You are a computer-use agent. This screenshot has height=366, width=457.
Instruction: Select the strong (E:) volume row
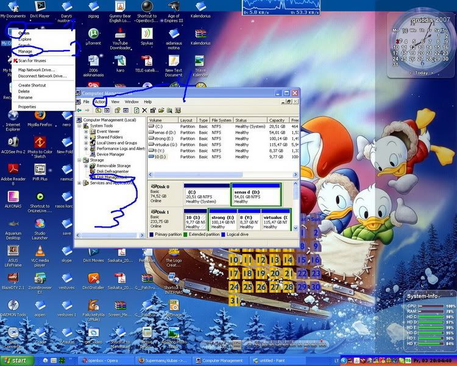223,138
